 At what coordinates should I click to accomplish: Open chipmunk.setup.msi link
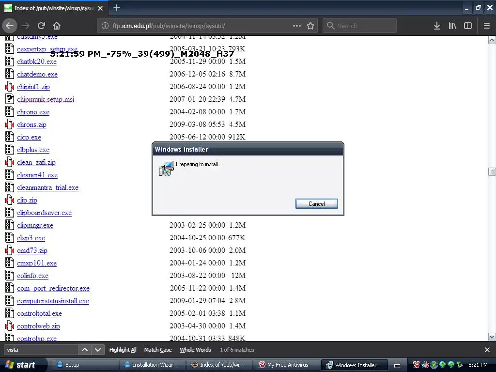pyautogui.click(x=46, y=99)
